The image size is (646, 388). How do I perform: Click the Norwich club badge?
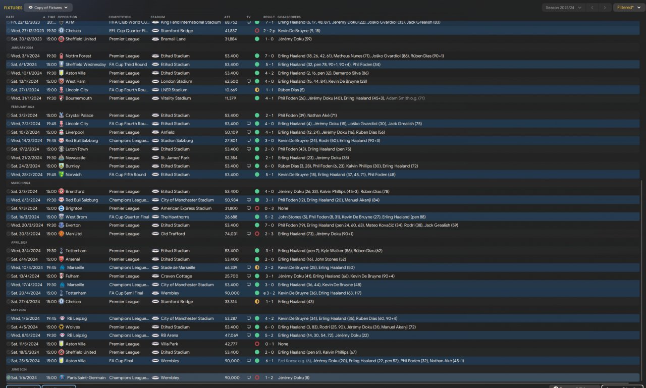[x=61, y=175]
